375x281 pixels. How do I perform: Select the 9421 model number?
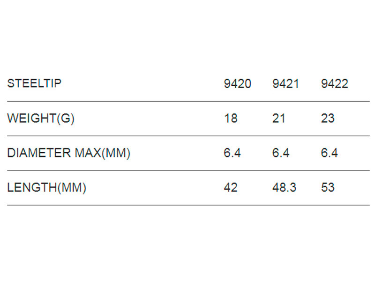click(x=286, y=84)
